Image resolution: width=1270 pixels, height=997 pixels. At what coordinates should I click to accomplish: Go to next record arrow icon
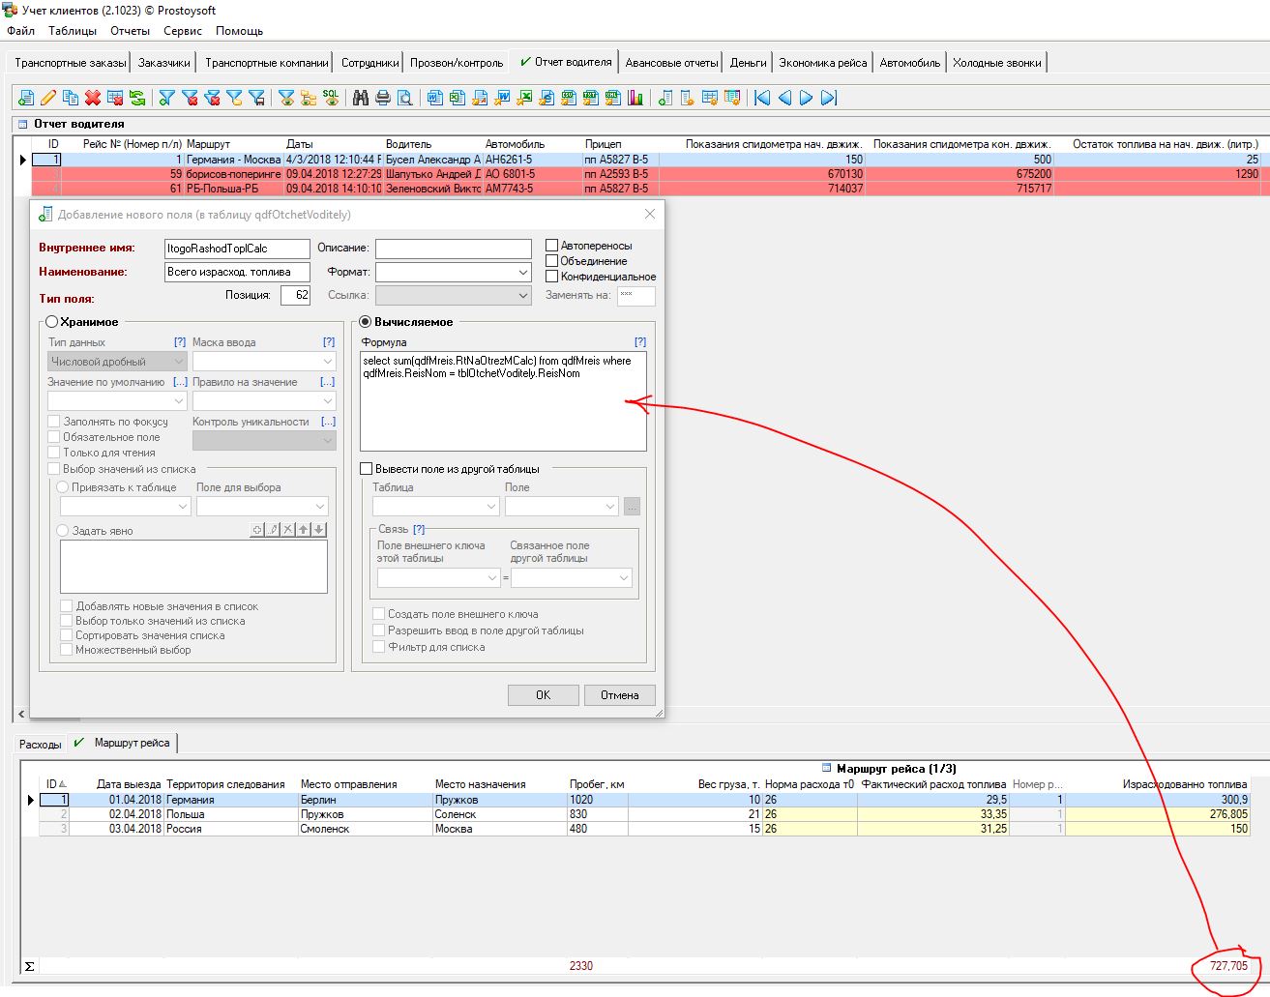(806, 98)
